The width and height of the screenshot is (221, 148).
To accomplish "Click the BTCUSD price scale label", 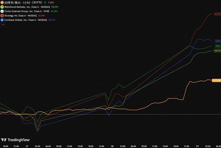I will click(x=216, y=81).
